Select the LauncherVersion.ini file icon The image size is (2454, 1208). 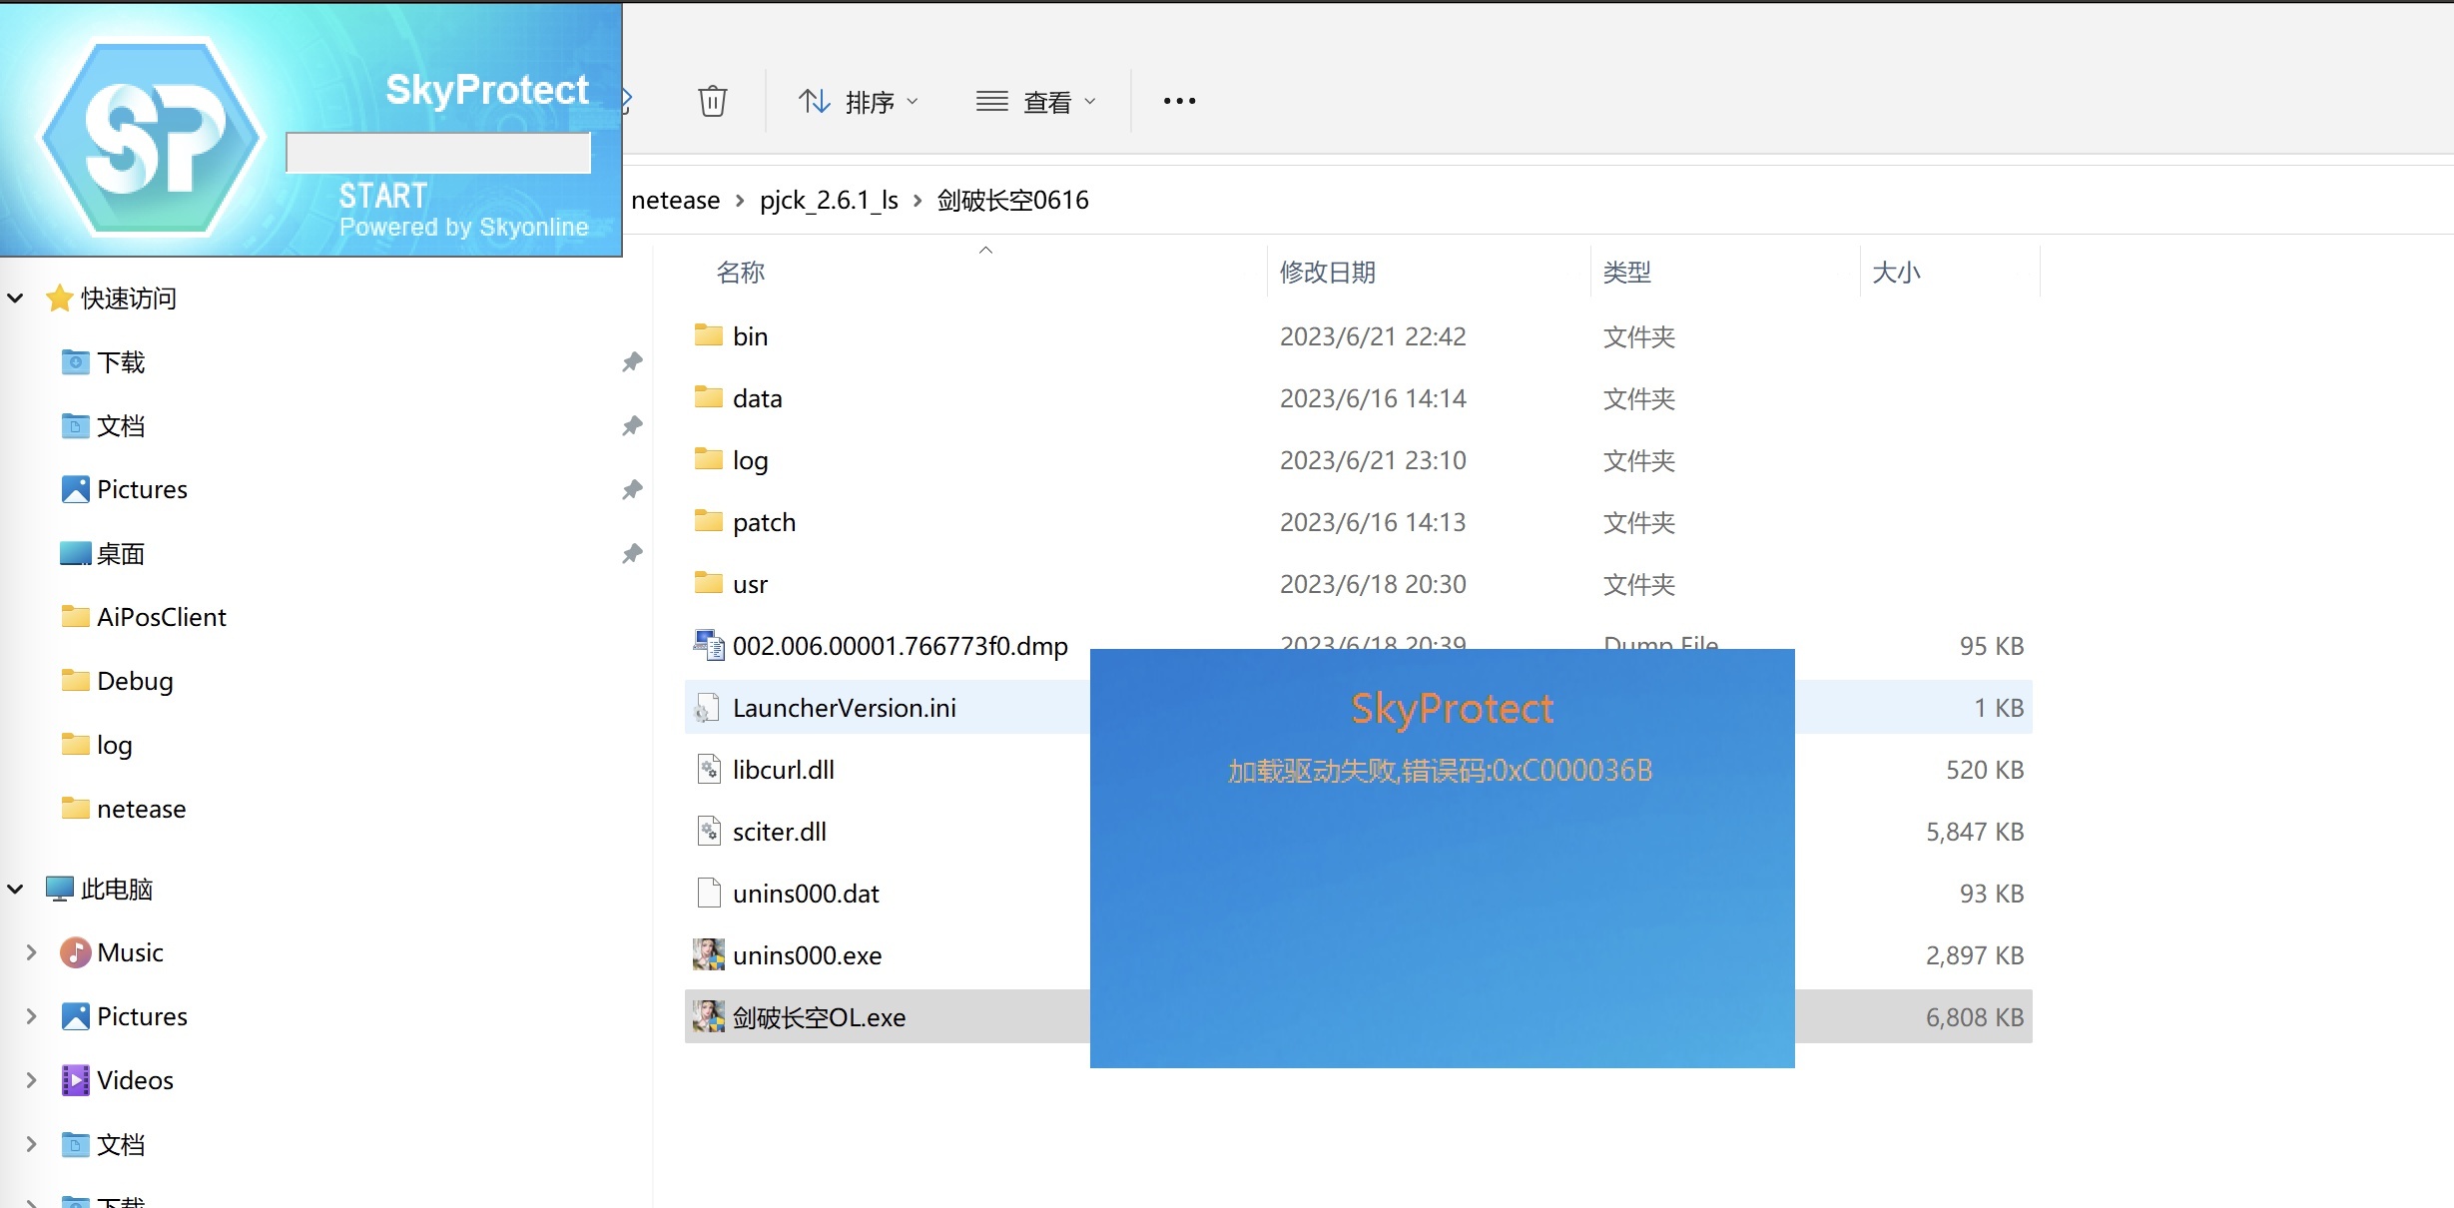click(x=708, y=708)
